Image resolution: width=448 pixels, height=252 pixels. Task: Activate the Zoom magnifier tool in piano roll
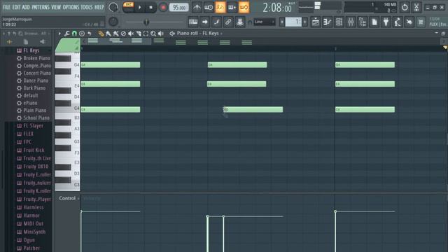(153, 34)
